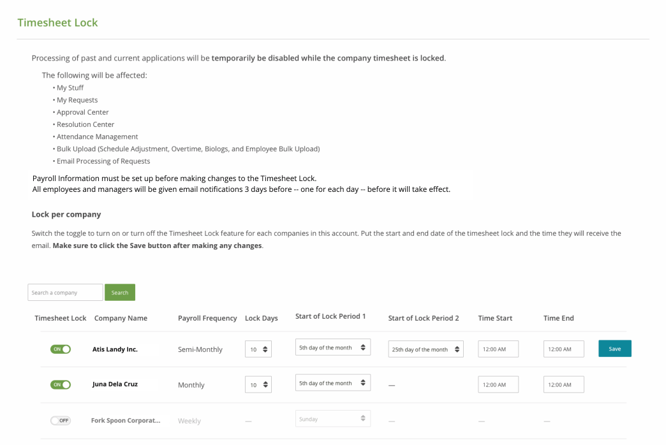
Task: Enable timesheet lock for Fork Spoon Corporation
Action: coord(61,421)
